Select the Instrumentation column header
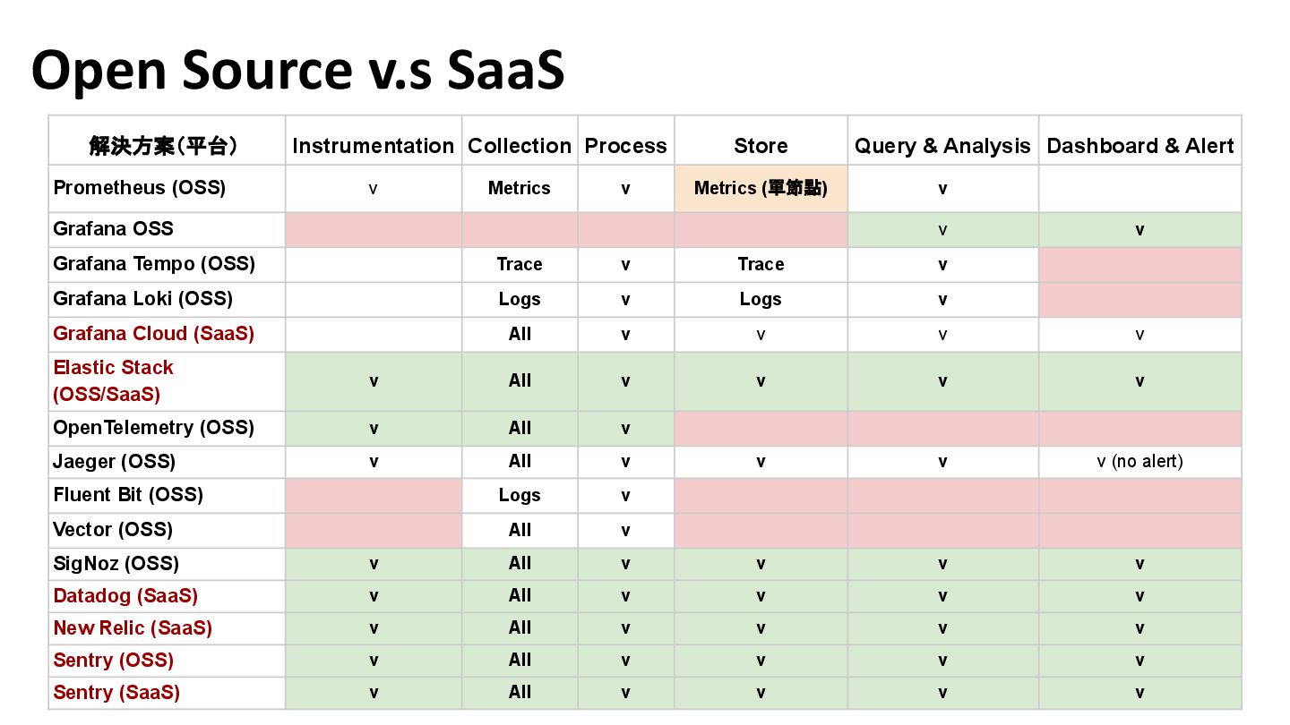Image resolution: width=1290 pixels, height=725 pixels. click(374, 146)
